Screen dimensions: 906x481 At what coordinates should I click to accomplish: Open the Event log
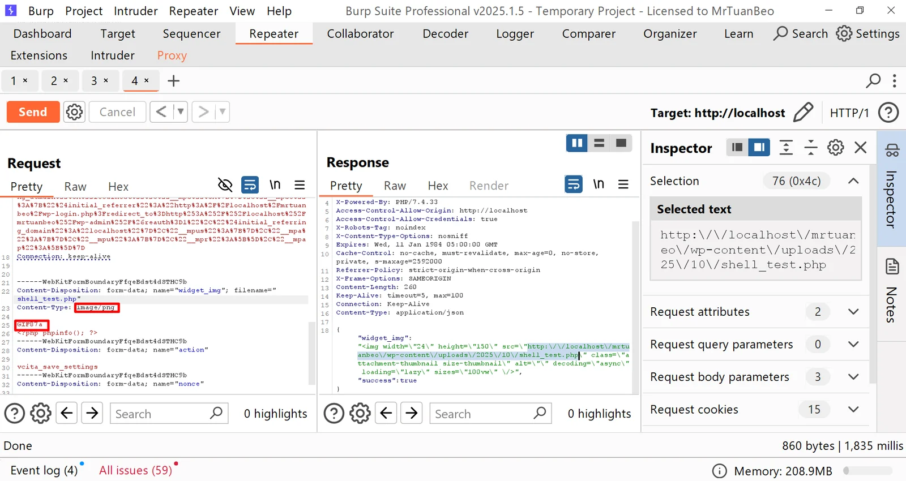[x=44, y=470]
